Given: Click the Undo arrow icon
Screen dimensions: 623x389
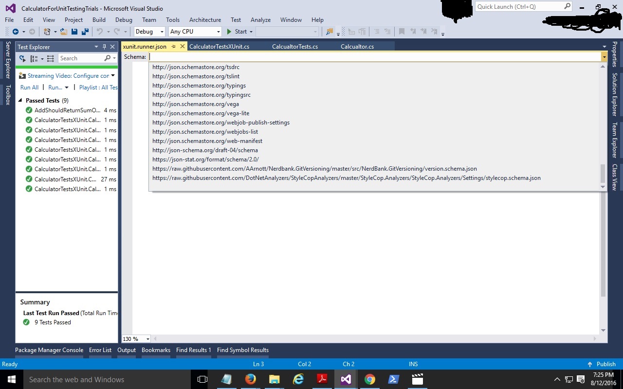Looking at the screenshot, I should tap(99, 32).
